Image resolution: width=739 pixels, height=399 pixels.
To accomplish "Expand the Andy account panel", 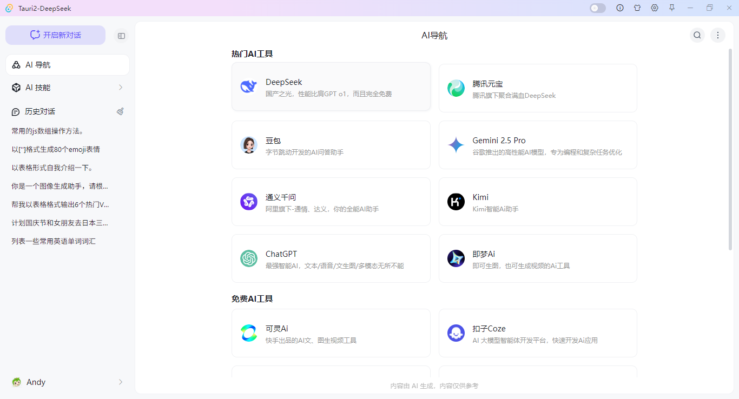I will pos(67,382).
